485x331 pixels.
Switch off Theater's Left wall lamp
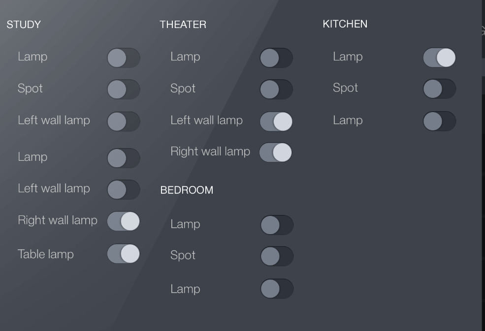pyautogui.click(x=276, y=121)
